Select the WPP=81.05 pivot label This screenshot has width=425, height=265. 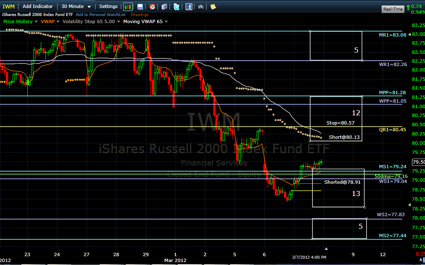393,101
